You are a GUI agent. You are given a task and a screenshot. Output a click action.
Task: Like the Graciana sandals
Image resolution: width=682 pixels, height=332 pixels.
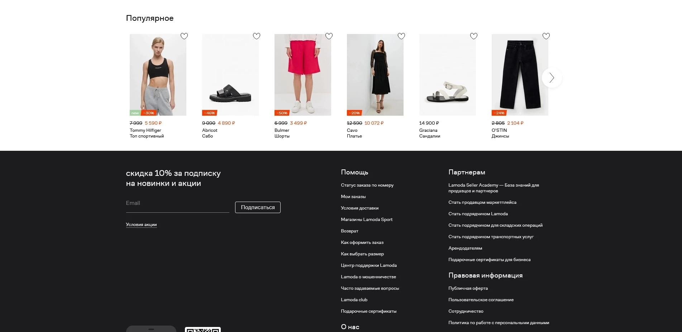coord(474,36)
